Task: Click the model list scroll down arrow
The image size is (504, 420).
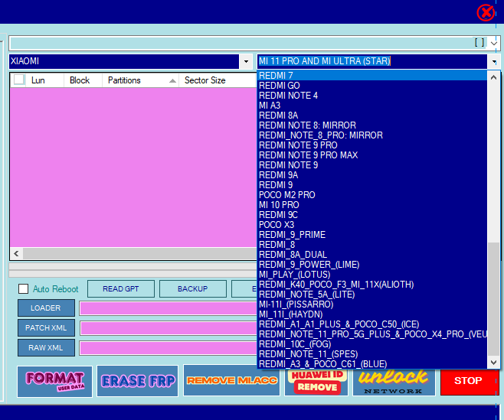Action: tap(494, 362)
